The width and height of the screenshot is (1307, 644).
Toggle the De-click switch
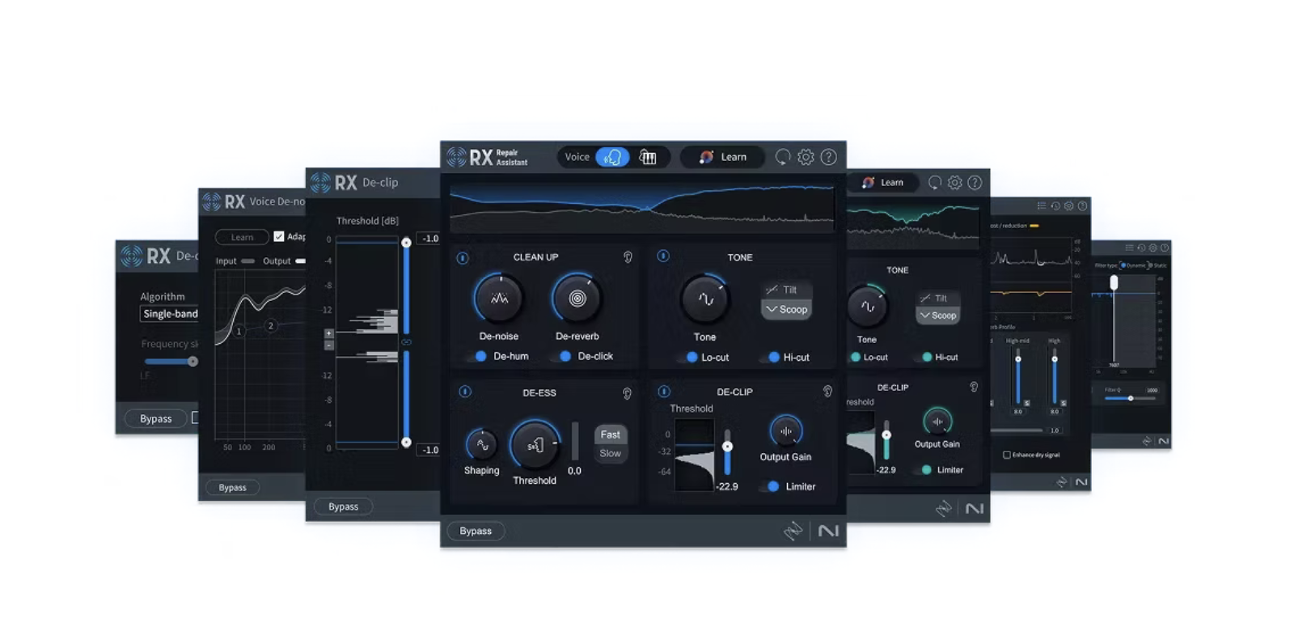(x=565, y=356)
